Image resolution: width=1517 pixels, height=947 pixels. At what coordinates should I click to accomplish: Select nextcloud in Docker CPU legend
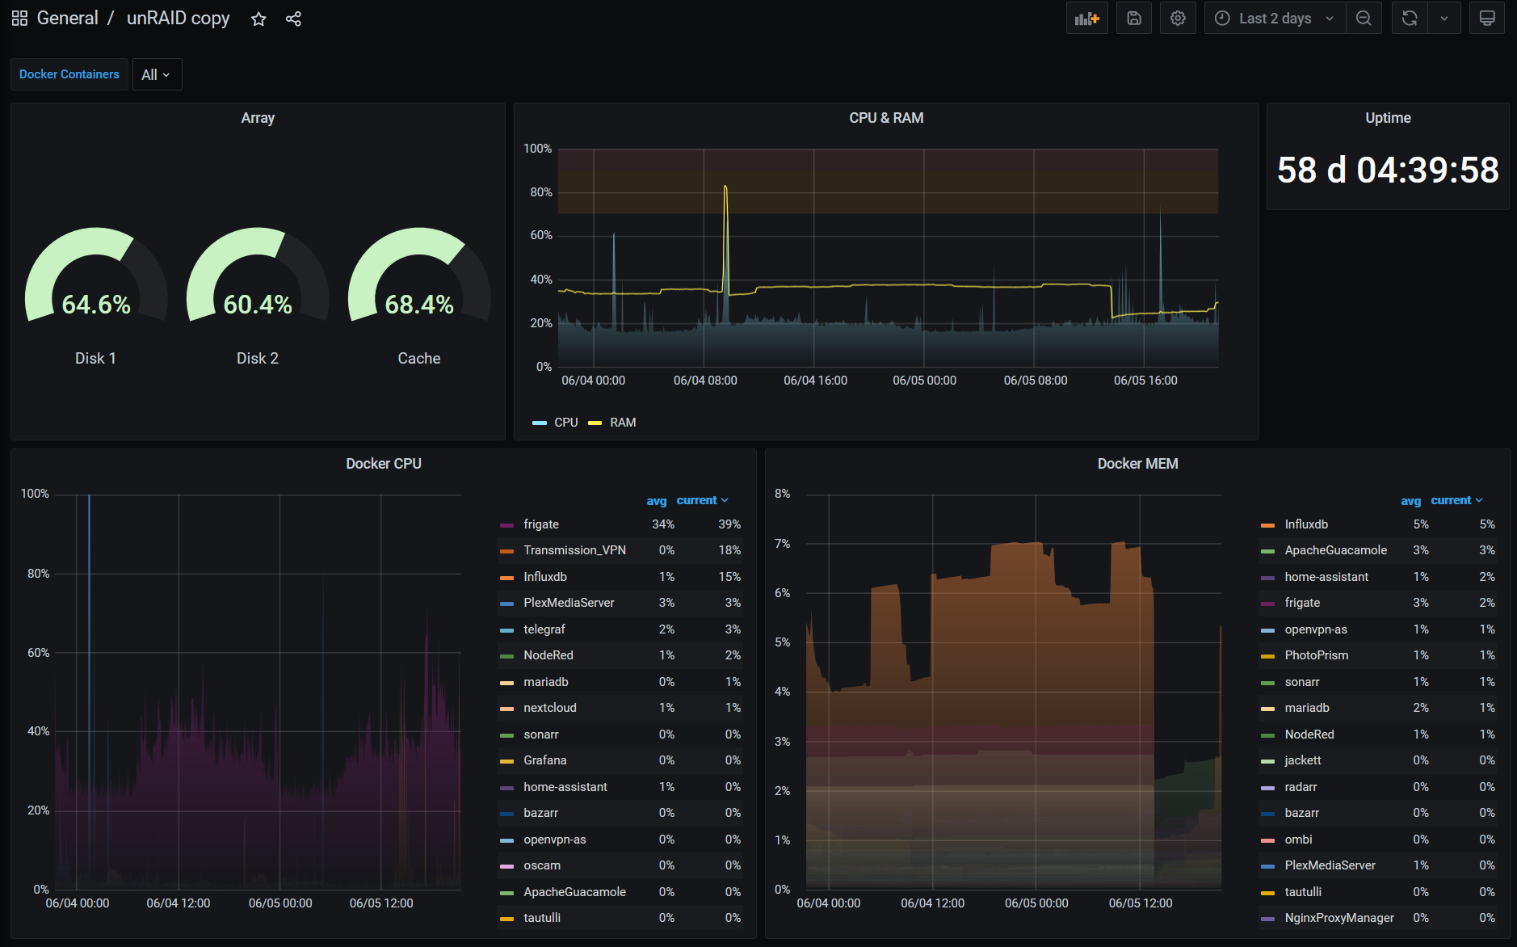pyautogui.click(x=549, y=708)
